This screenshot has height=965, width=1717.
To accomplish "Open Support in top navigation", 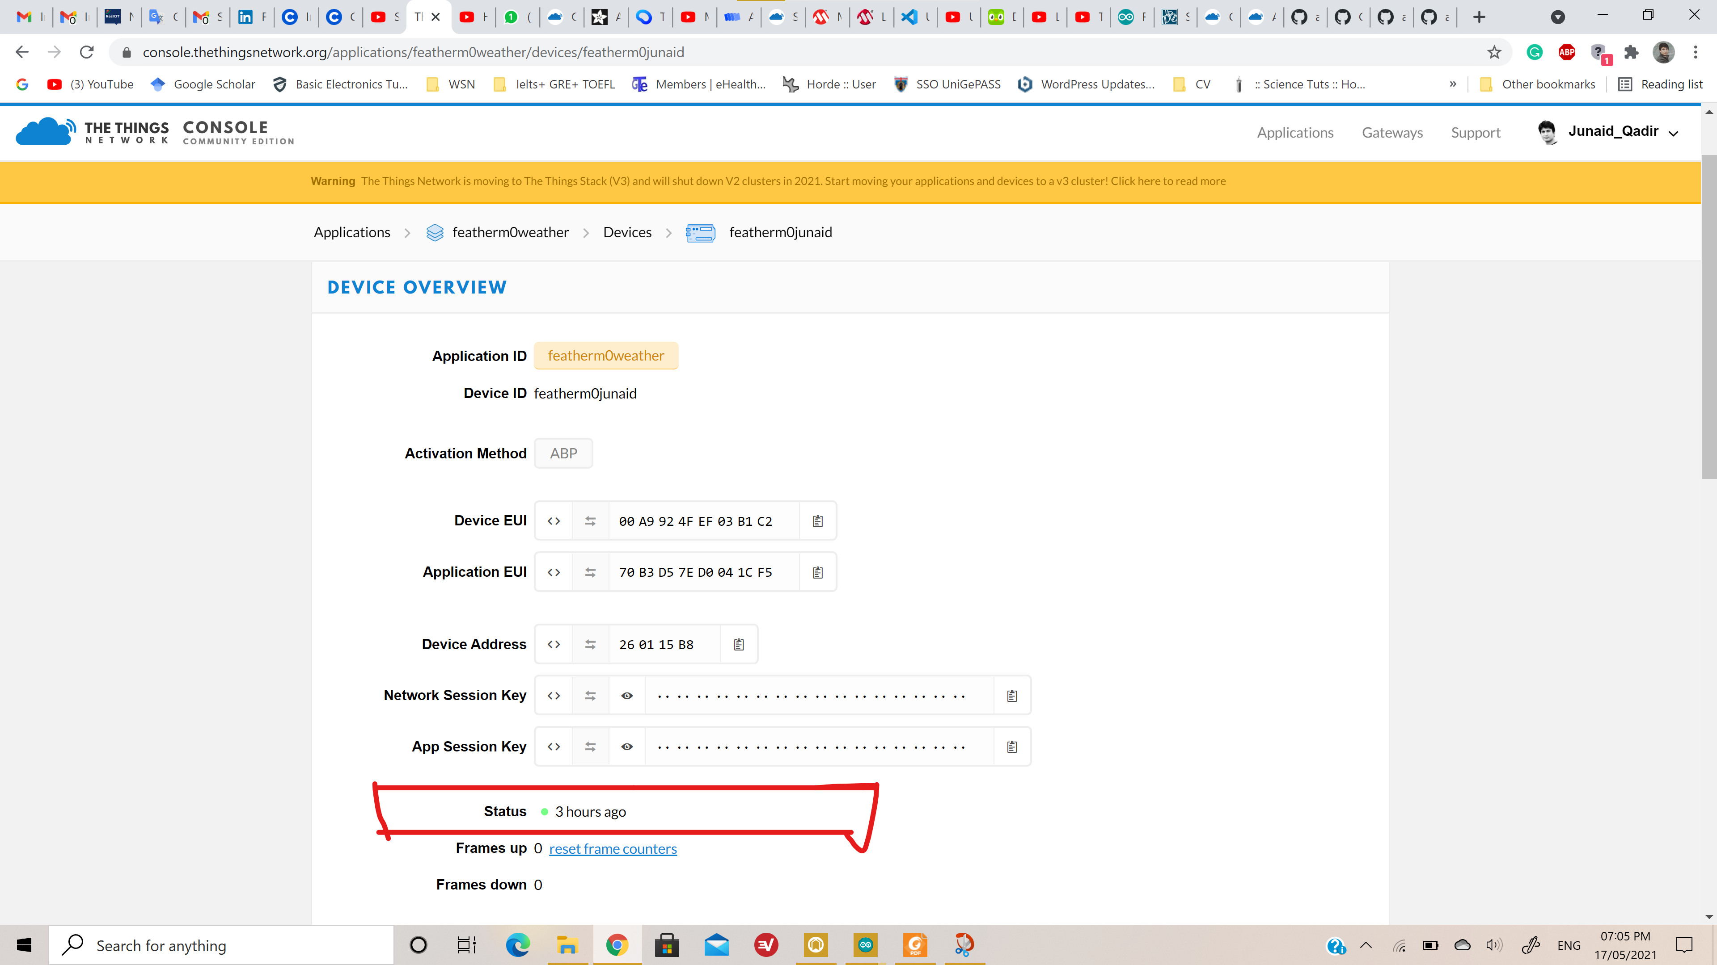I will click(1476, 133).
